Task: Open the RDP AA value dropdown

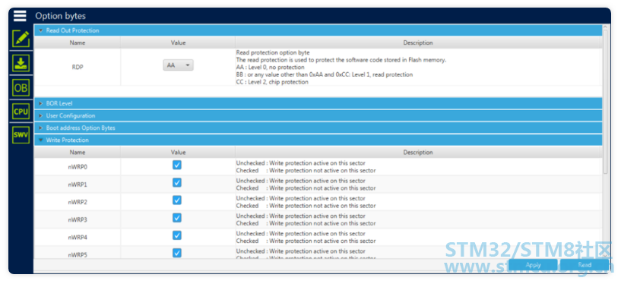Action: pyautogui.click(x=178, y=65)
